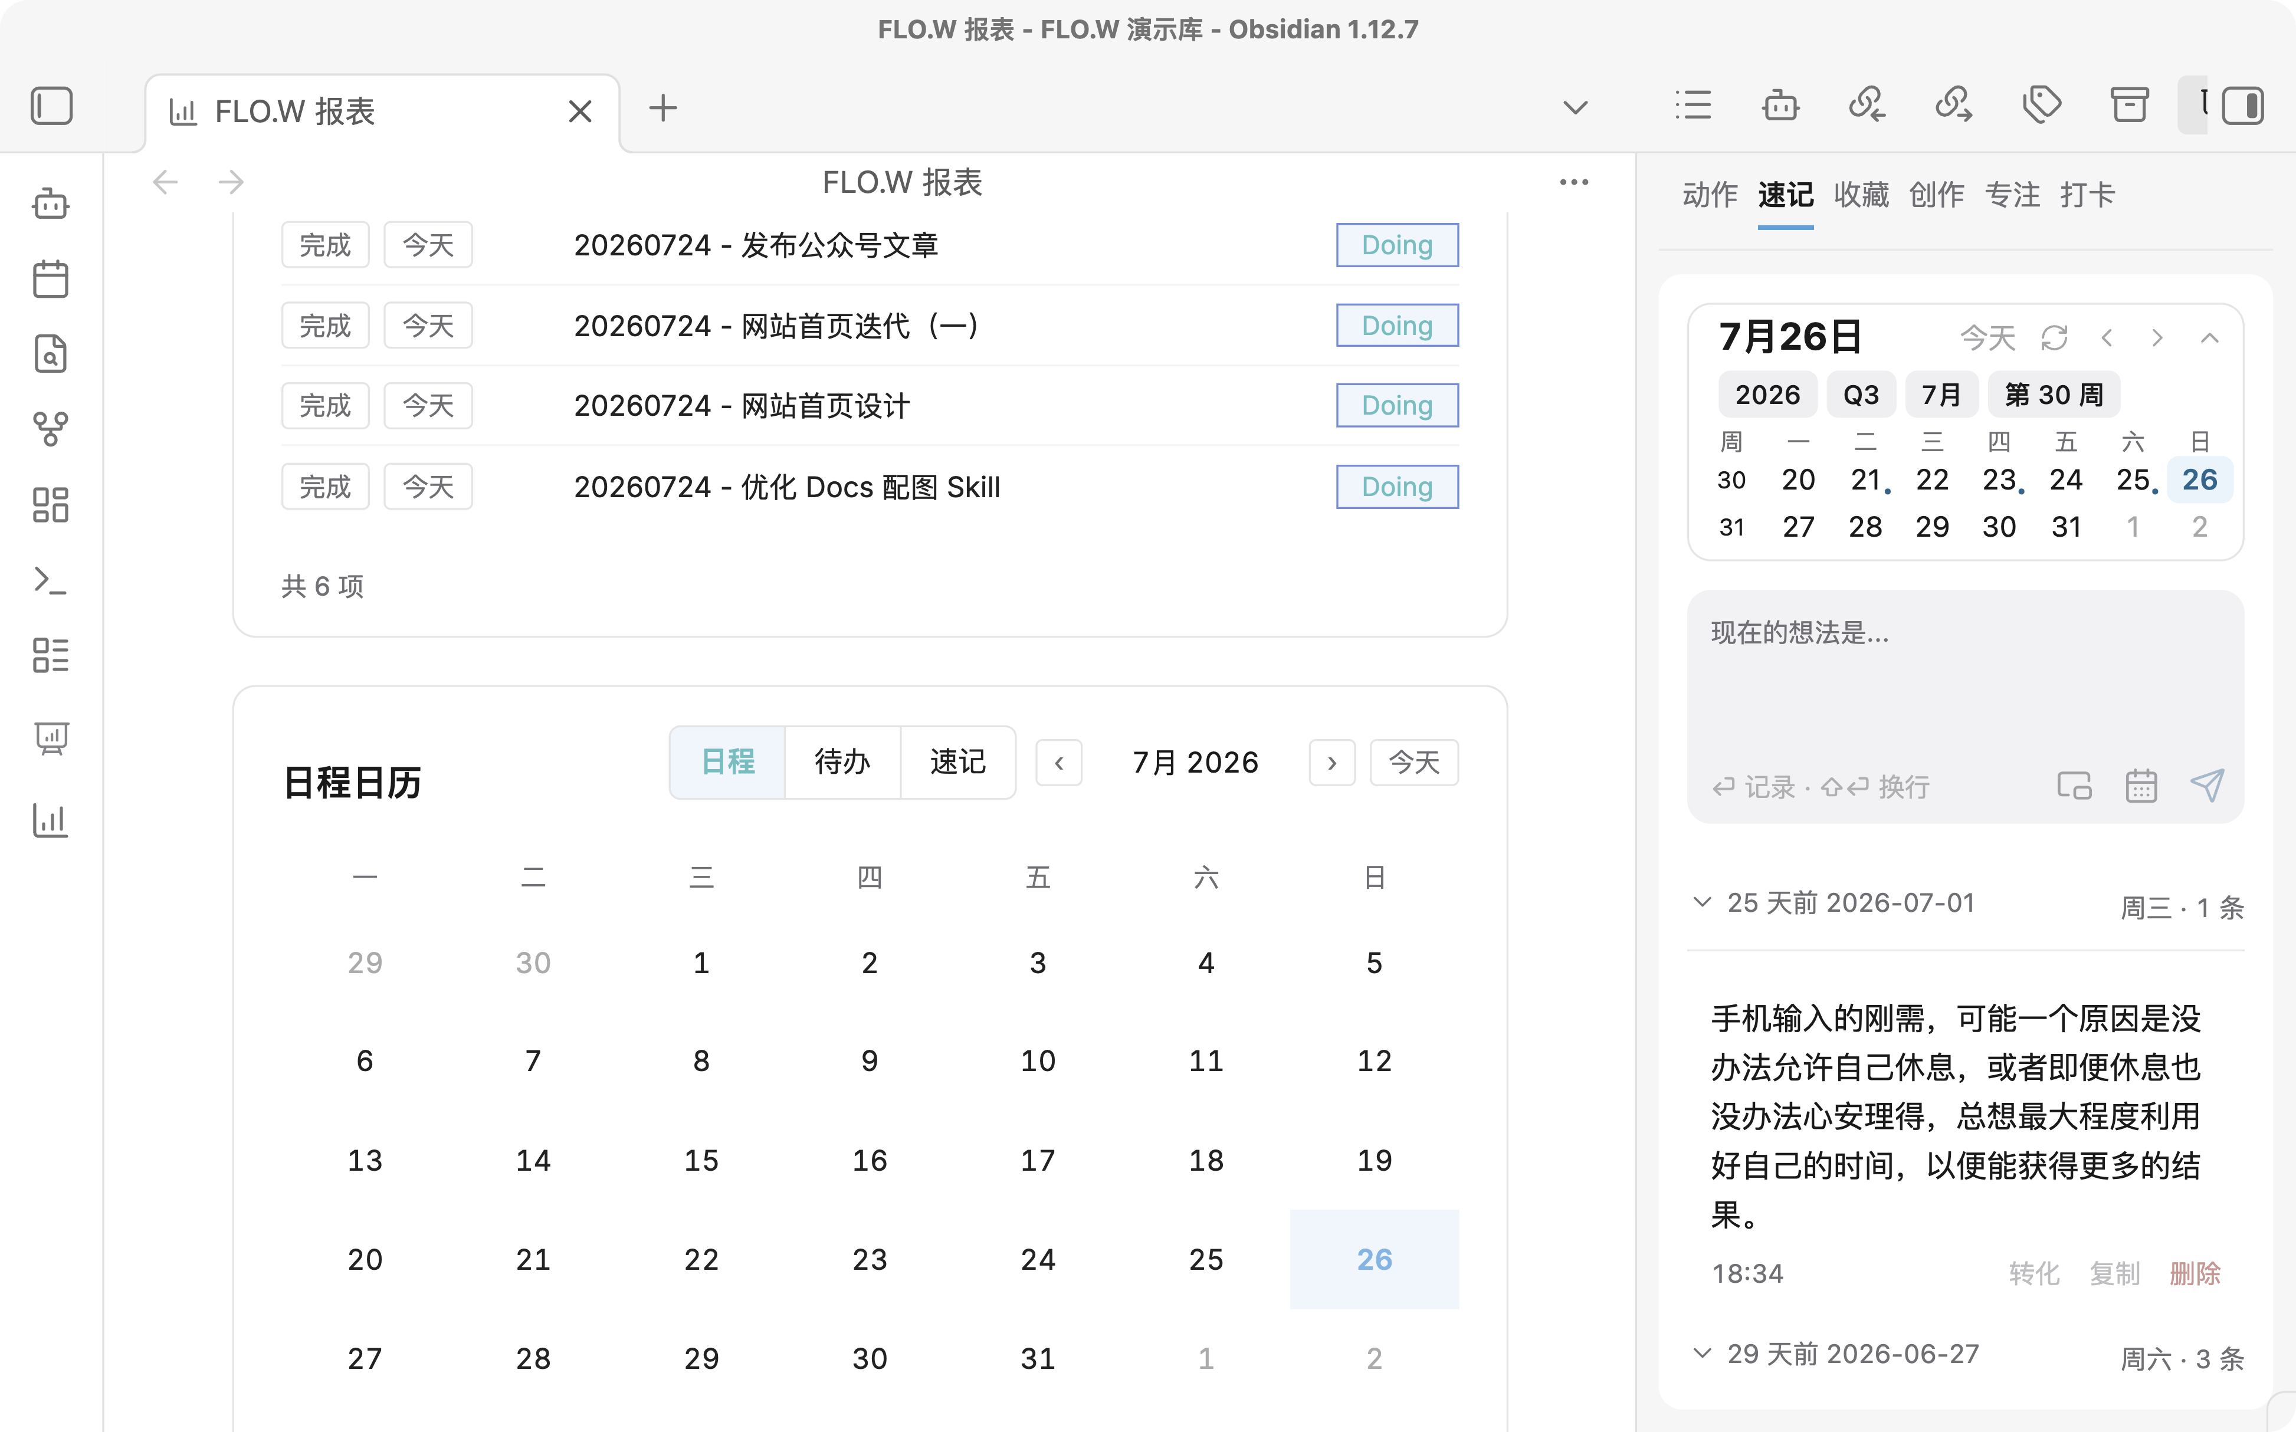Screen dimensions: 2296x1432
Task: Collapse the 25 天前 2026-07-01 group
Action: click(x=1702, y=902)
